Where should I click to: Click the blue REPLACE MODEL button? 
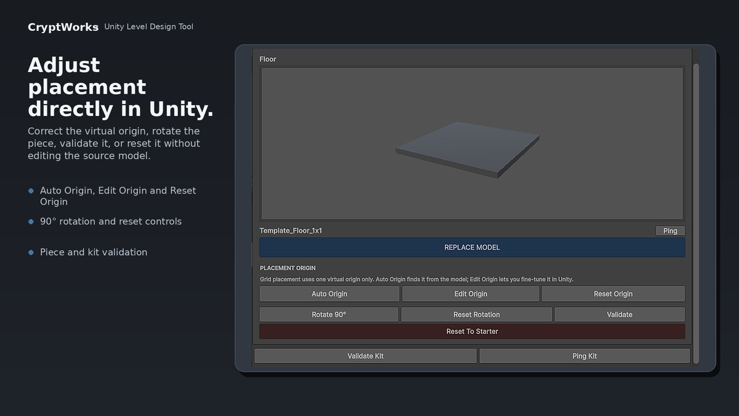point(472,247)
